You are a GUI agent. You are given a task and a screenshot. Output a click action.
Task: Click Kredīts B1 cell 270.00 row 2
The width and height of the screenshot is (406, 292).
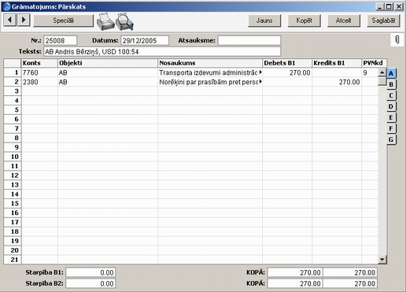tap(337, 82)
